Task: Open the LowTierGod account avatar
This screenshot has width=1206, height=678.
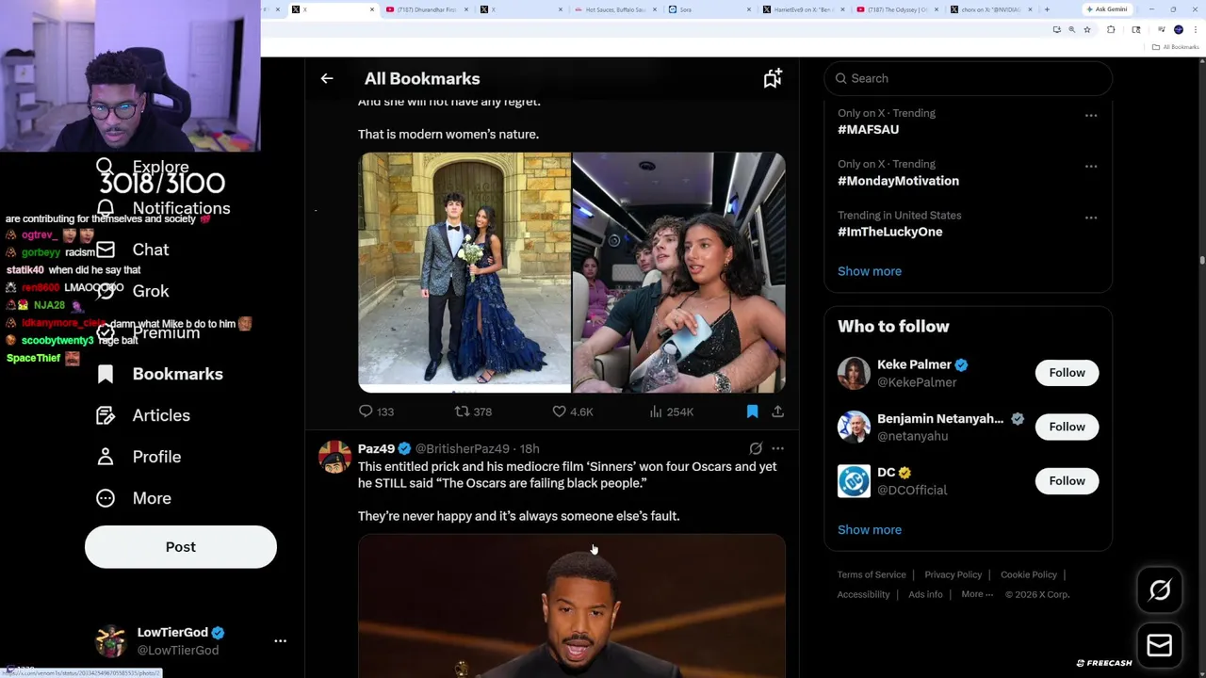Action: (x=111, y=641)
